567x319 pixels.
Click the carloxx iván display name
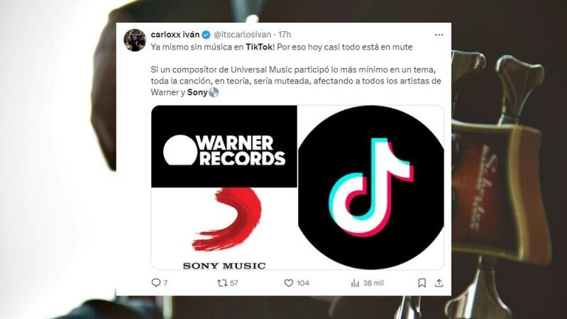(175, 35)
